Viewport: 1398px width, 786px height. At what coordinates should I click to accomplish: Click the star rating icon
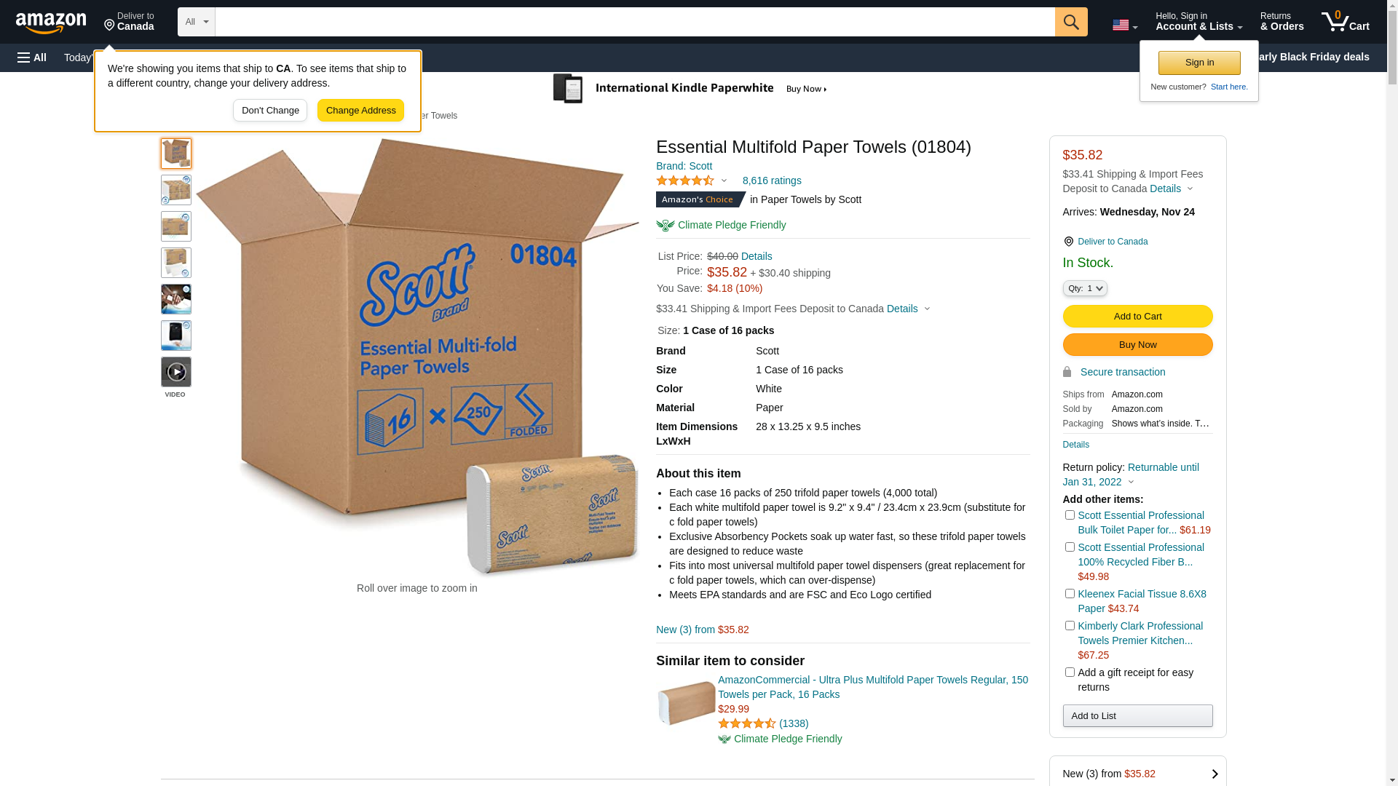click(685, 180)
